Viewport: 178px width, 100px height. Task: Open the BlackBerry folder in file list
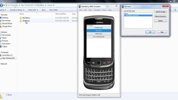[26, 18]
